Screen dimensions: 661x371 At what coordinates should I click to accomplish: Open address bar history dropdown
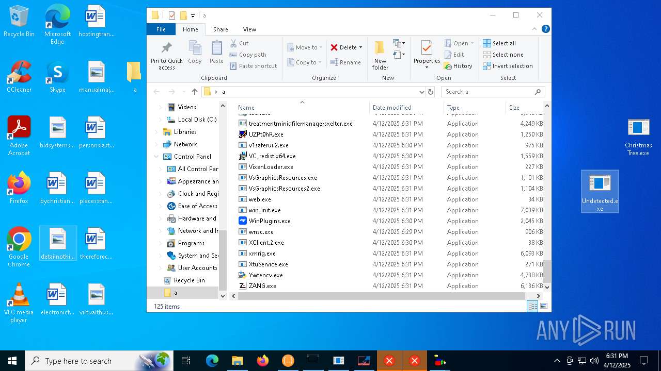(x=422, y=92)
